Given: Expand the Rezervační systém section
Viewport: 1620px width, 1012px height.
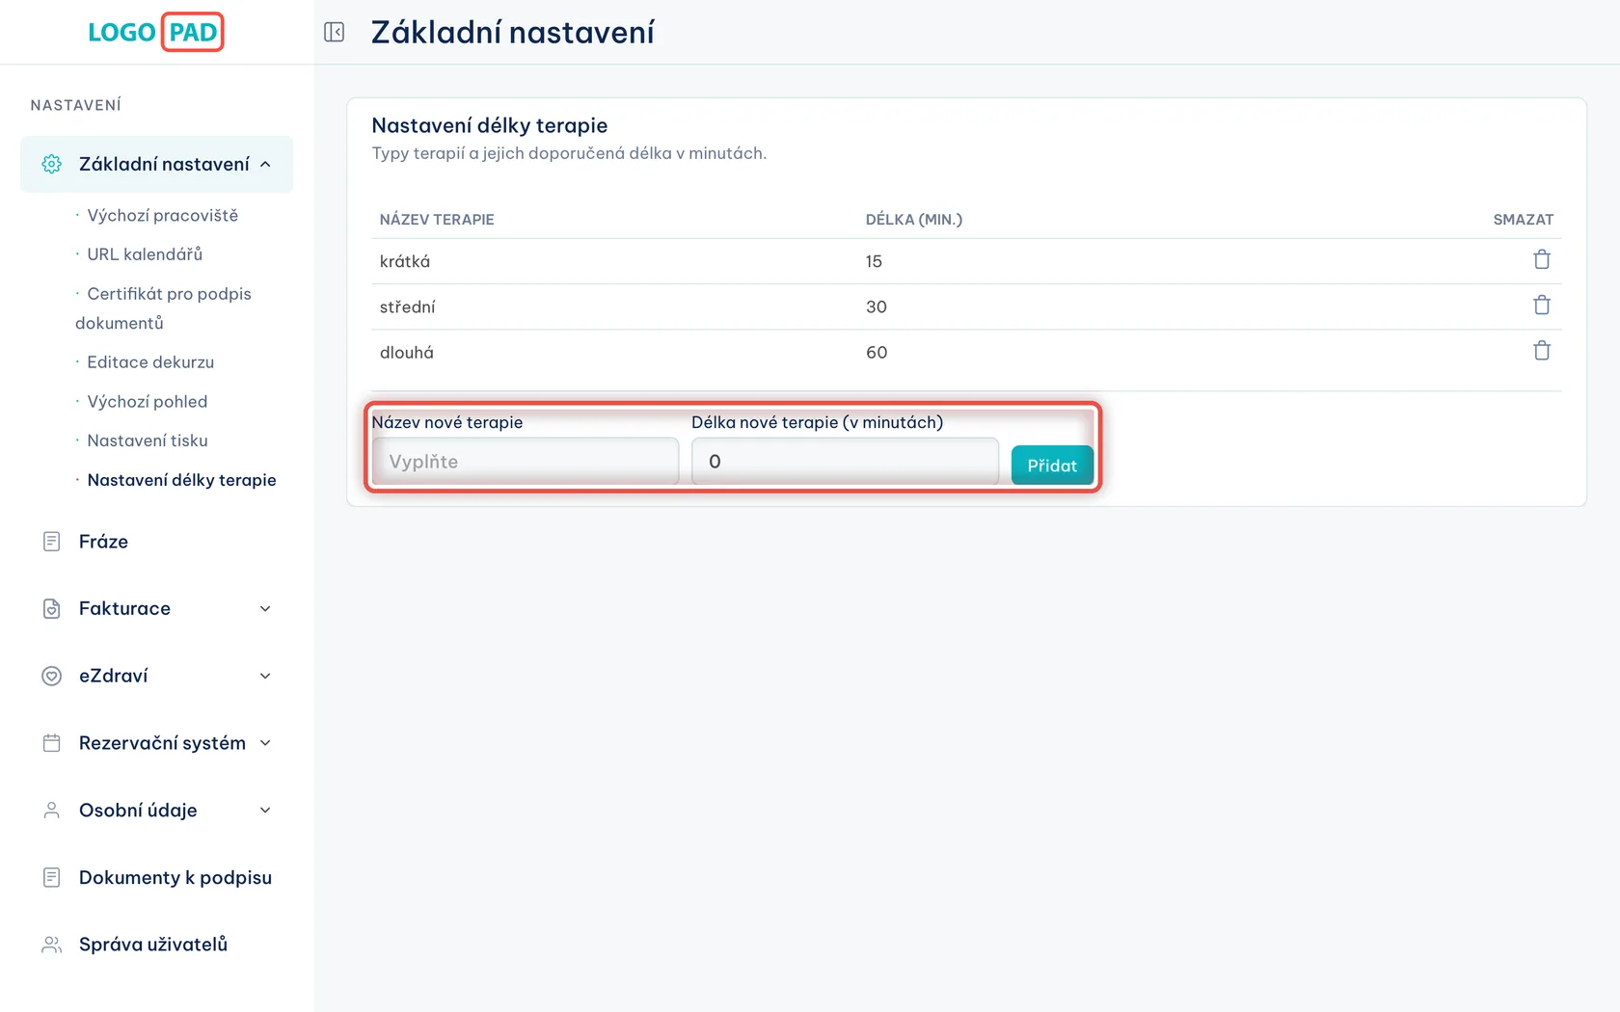Looking at the screenshot, I should tap(265, 743).
